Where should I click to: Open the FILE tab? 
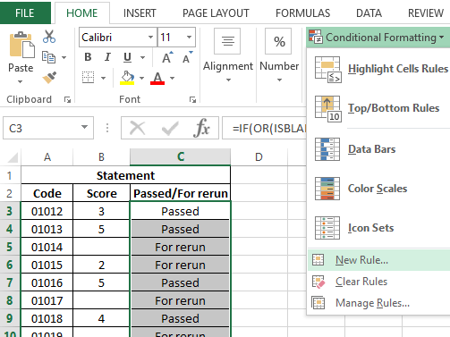pyautogui.click(x=25, y=13)
